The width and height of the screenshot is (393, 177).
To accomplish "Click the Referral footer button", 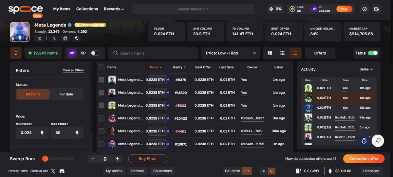I will tap(138, 171).
